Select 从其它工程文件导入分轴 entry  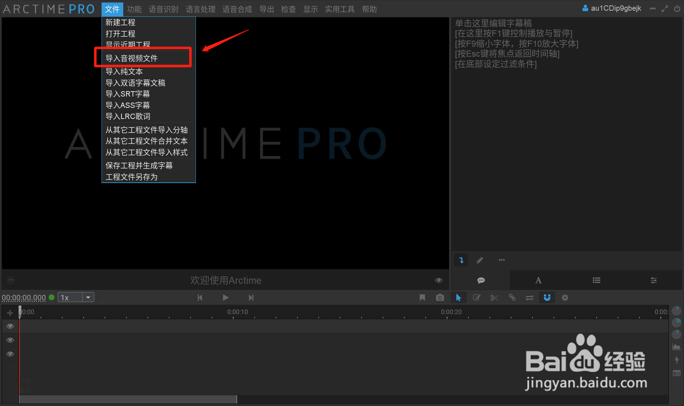(x=149, y=130)
